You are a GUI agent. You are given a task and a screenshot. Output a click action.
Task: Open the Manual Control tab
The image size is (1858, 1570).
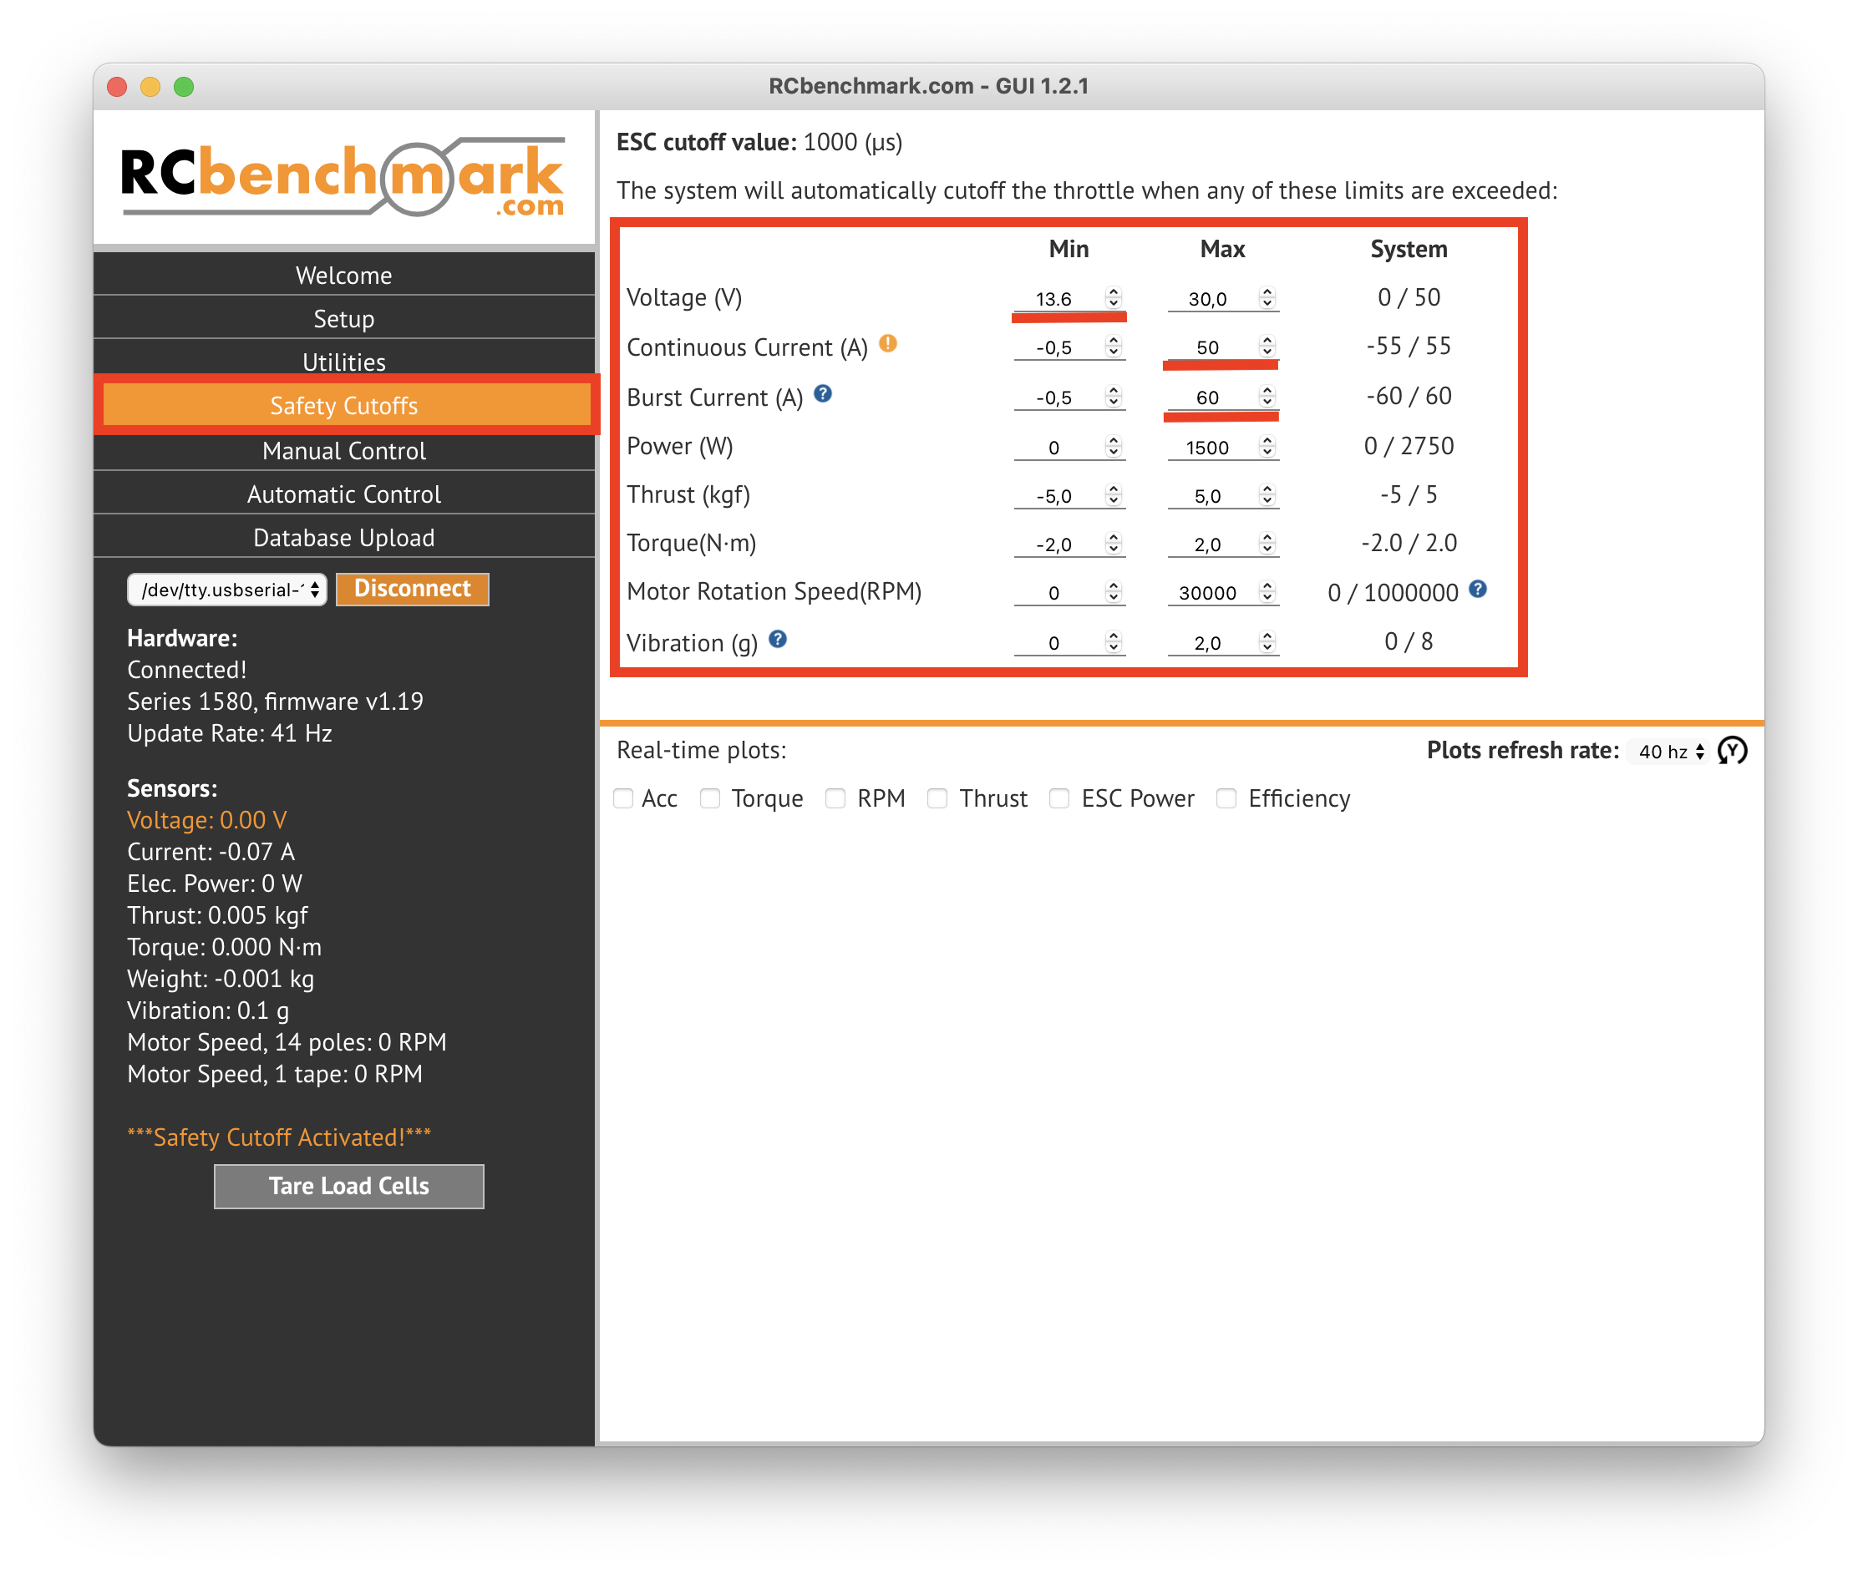point(343,451)
